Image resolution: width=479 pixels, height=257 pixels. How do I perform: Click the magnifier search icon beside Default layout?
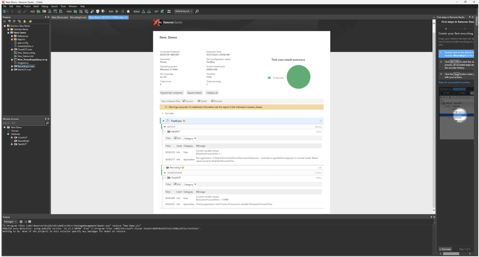[x=197, y=11]
